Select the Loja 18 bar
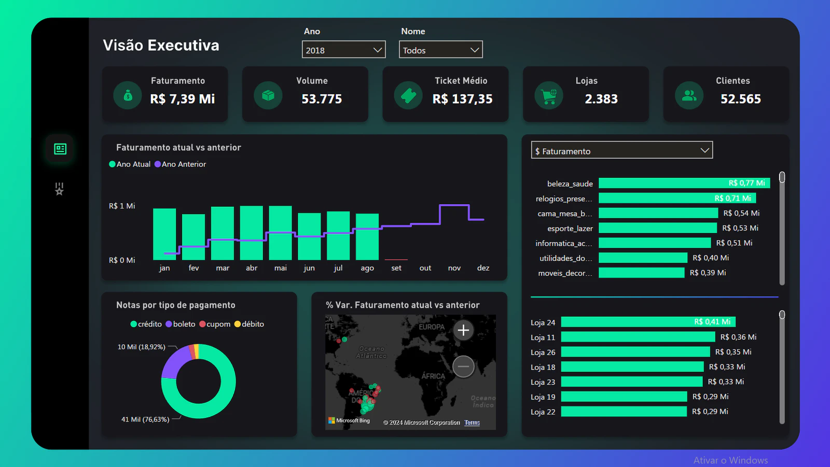The height and width of the screenshot is (467, 830). 632,366
